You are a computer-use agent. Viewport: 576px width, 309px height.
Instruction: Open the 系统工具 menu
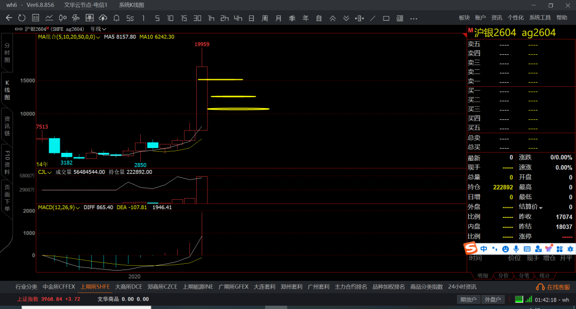540,18
